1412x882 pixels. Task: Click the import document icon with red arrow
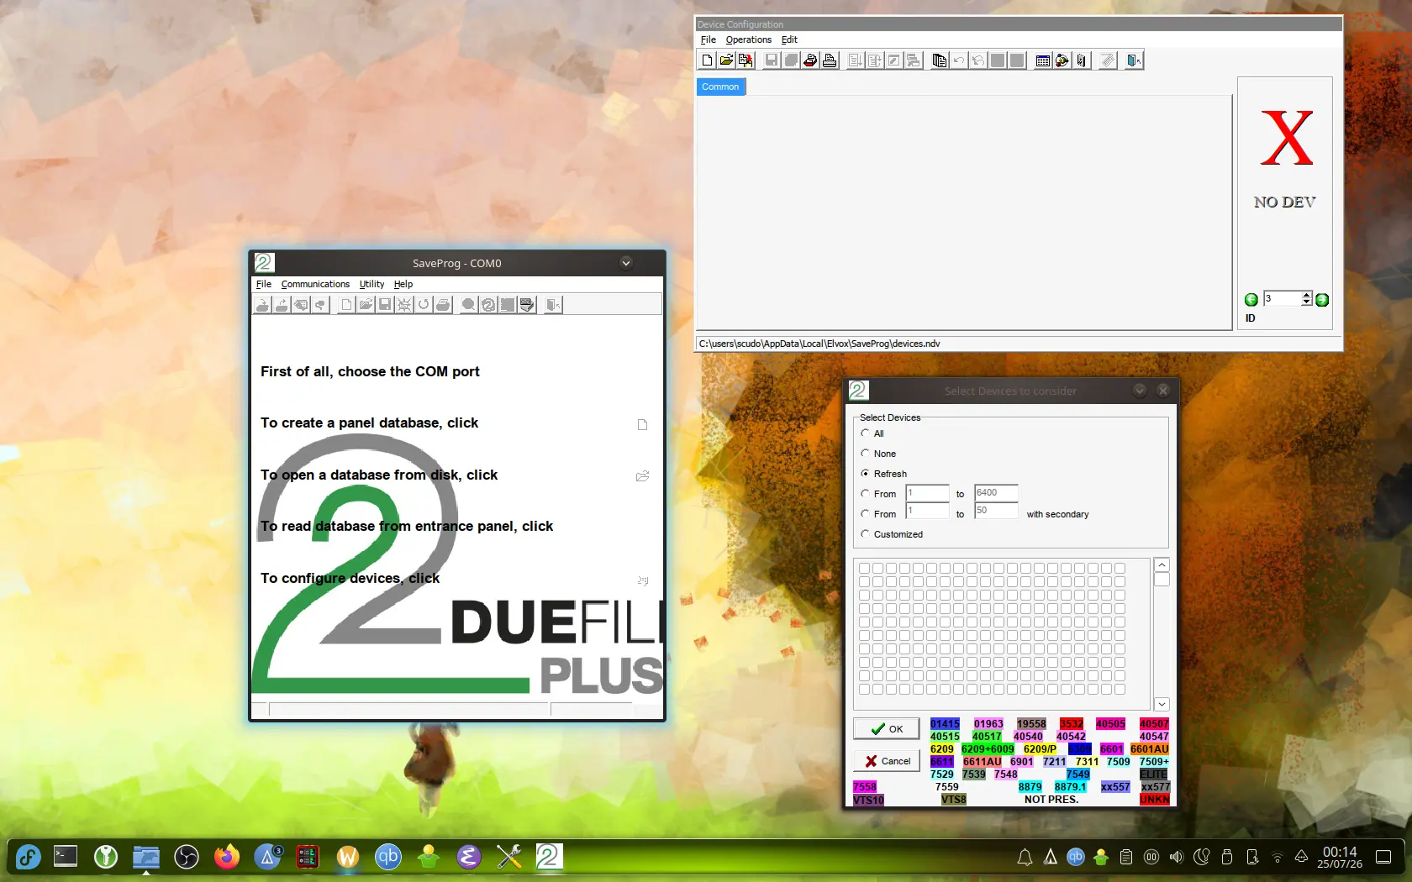click(x=746, y=60)
